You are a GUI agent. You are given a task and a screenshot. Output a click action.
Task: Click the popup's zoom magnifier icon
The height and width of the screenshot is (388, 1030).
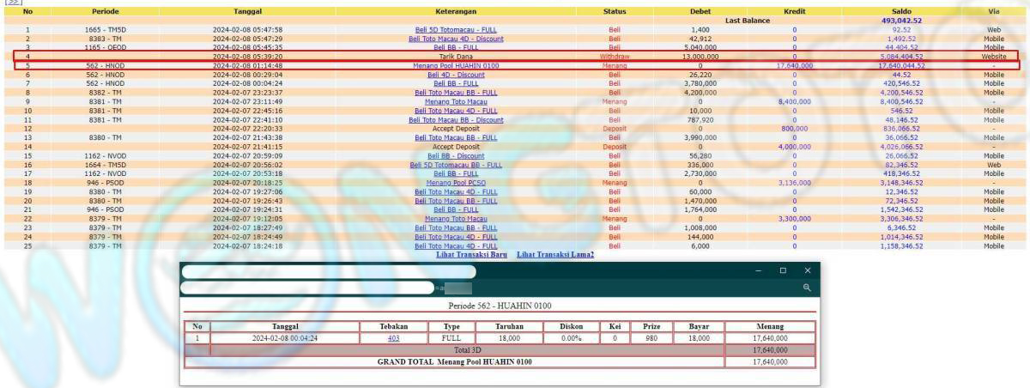[807, 288]
